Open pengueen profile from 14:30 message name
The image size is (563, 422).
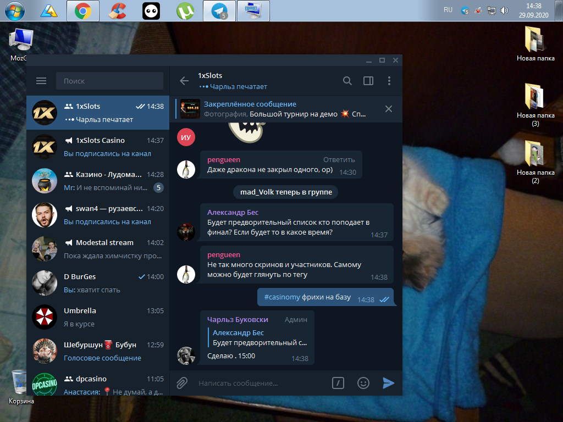224,160
